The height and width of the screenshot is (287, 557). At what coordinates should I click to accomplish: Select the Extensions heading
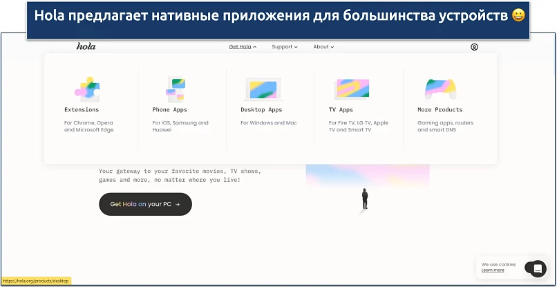tap(82, 109)
